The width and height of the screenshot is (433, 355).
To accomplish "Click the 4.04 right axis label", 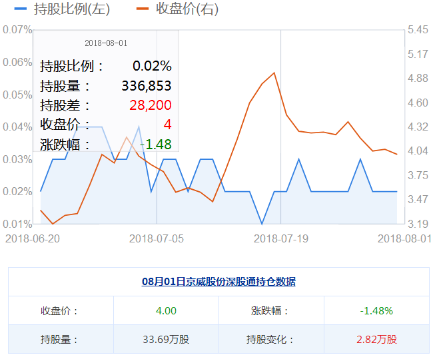I will [418, 151].
